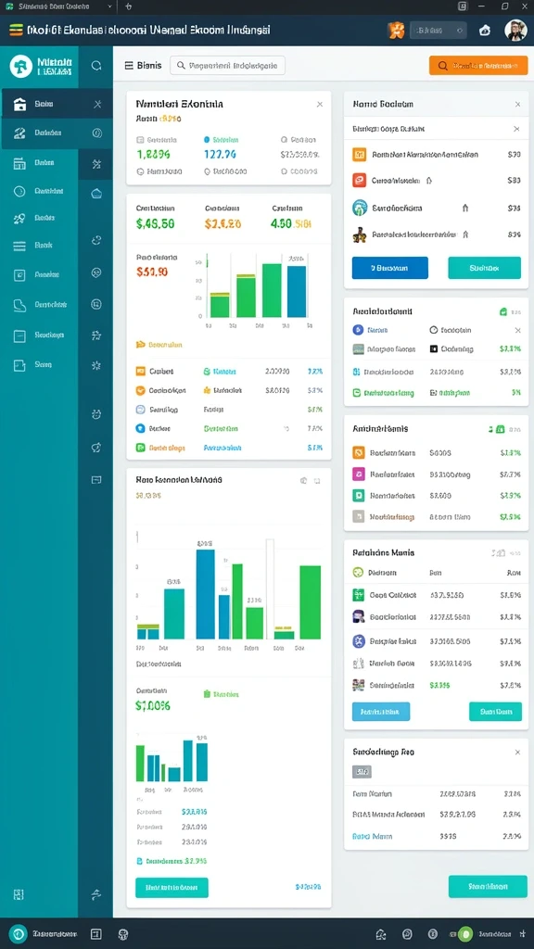
Task: Click the square panel icon in the bottom taskbar
Action: [95, 934]
